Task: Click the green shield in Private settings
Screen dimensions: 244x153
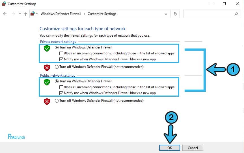Action: [x=47, y=48]
